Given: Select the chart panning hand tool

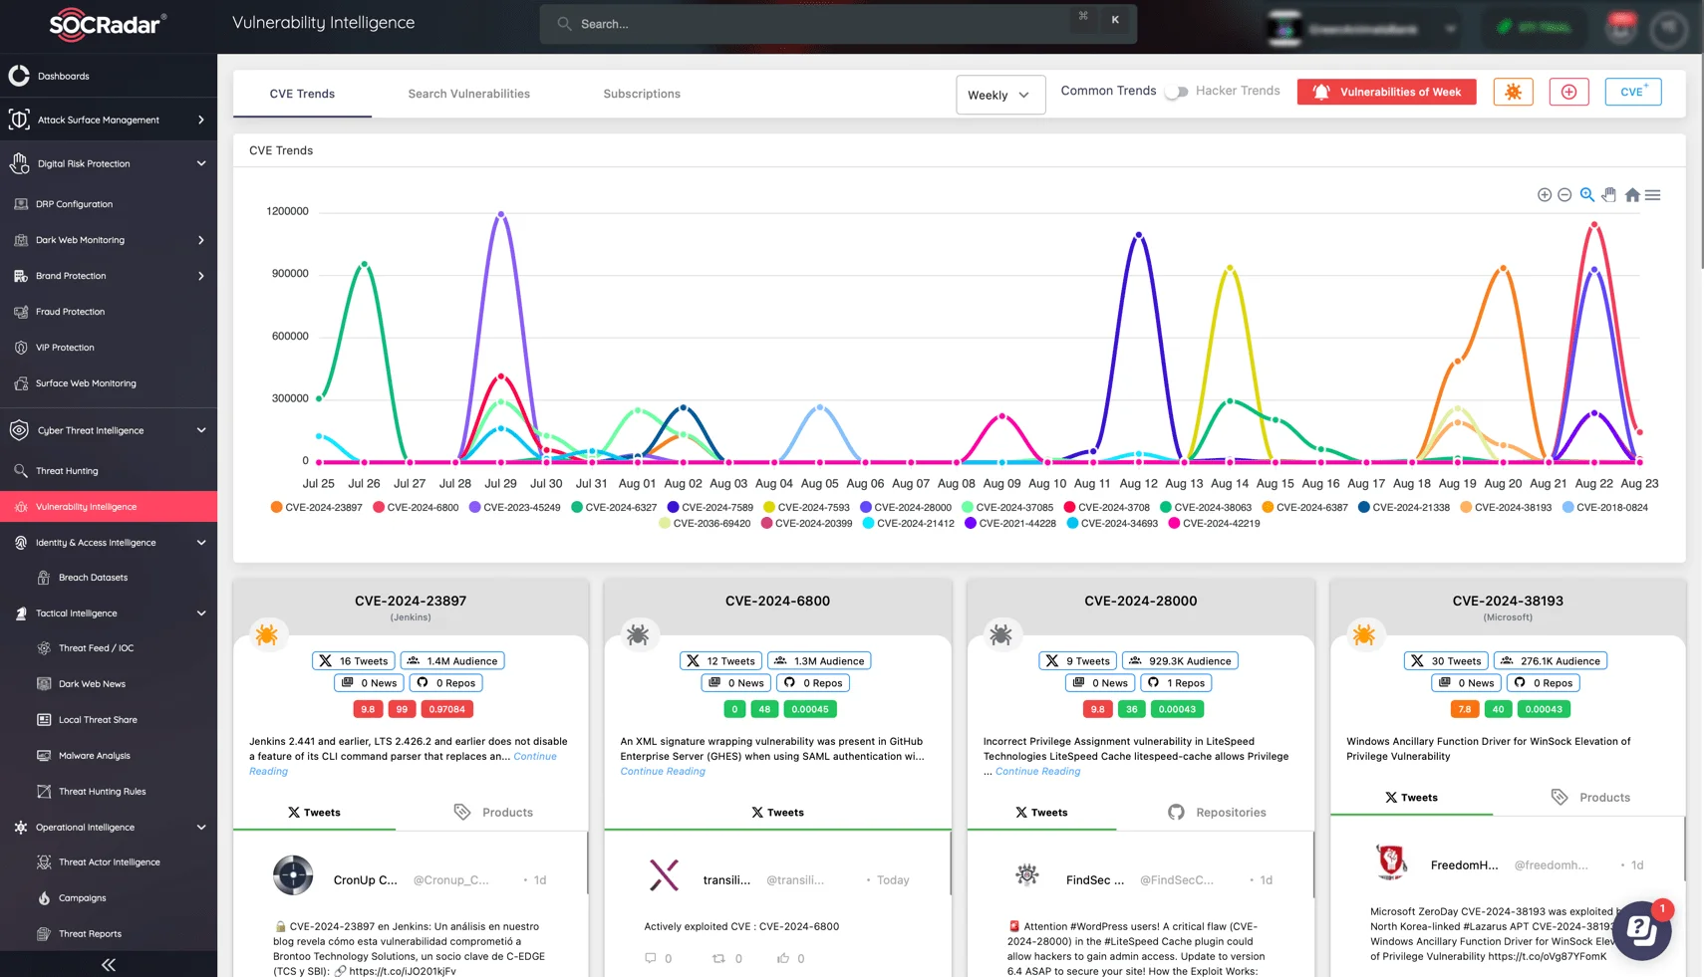Looking at the screenshot, I should point(1608,195).
